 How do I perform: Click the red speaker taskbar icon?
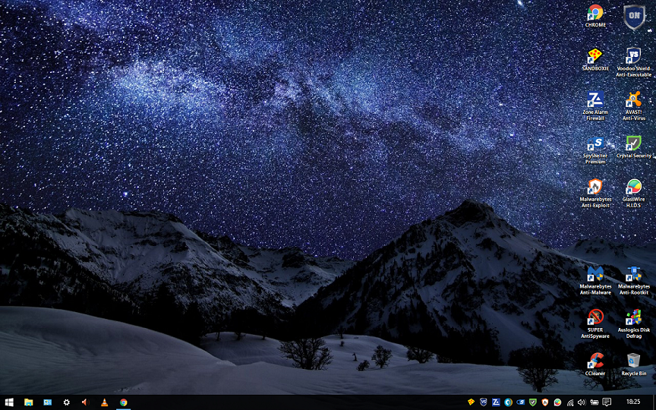pos(85,402)
